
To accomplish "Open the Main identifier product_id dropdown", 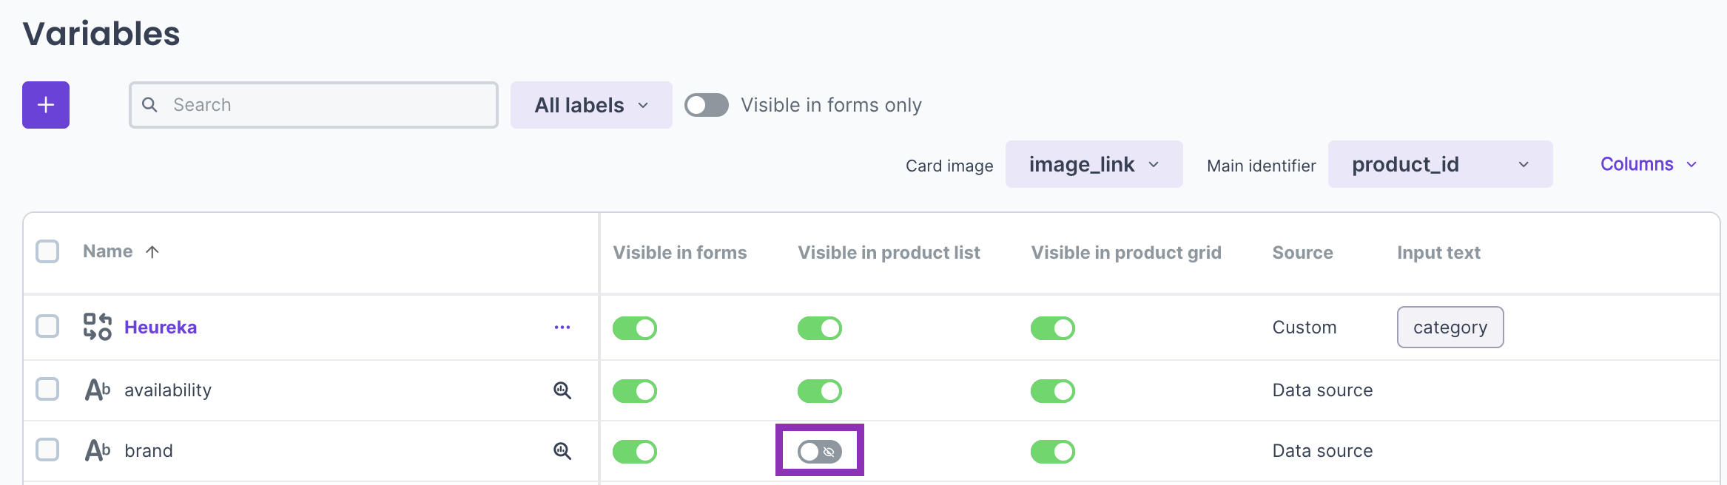I will (1440, 164).
